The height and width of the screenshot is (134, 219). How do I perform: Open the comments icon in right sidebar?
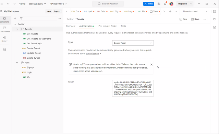[x=215, y=19]
